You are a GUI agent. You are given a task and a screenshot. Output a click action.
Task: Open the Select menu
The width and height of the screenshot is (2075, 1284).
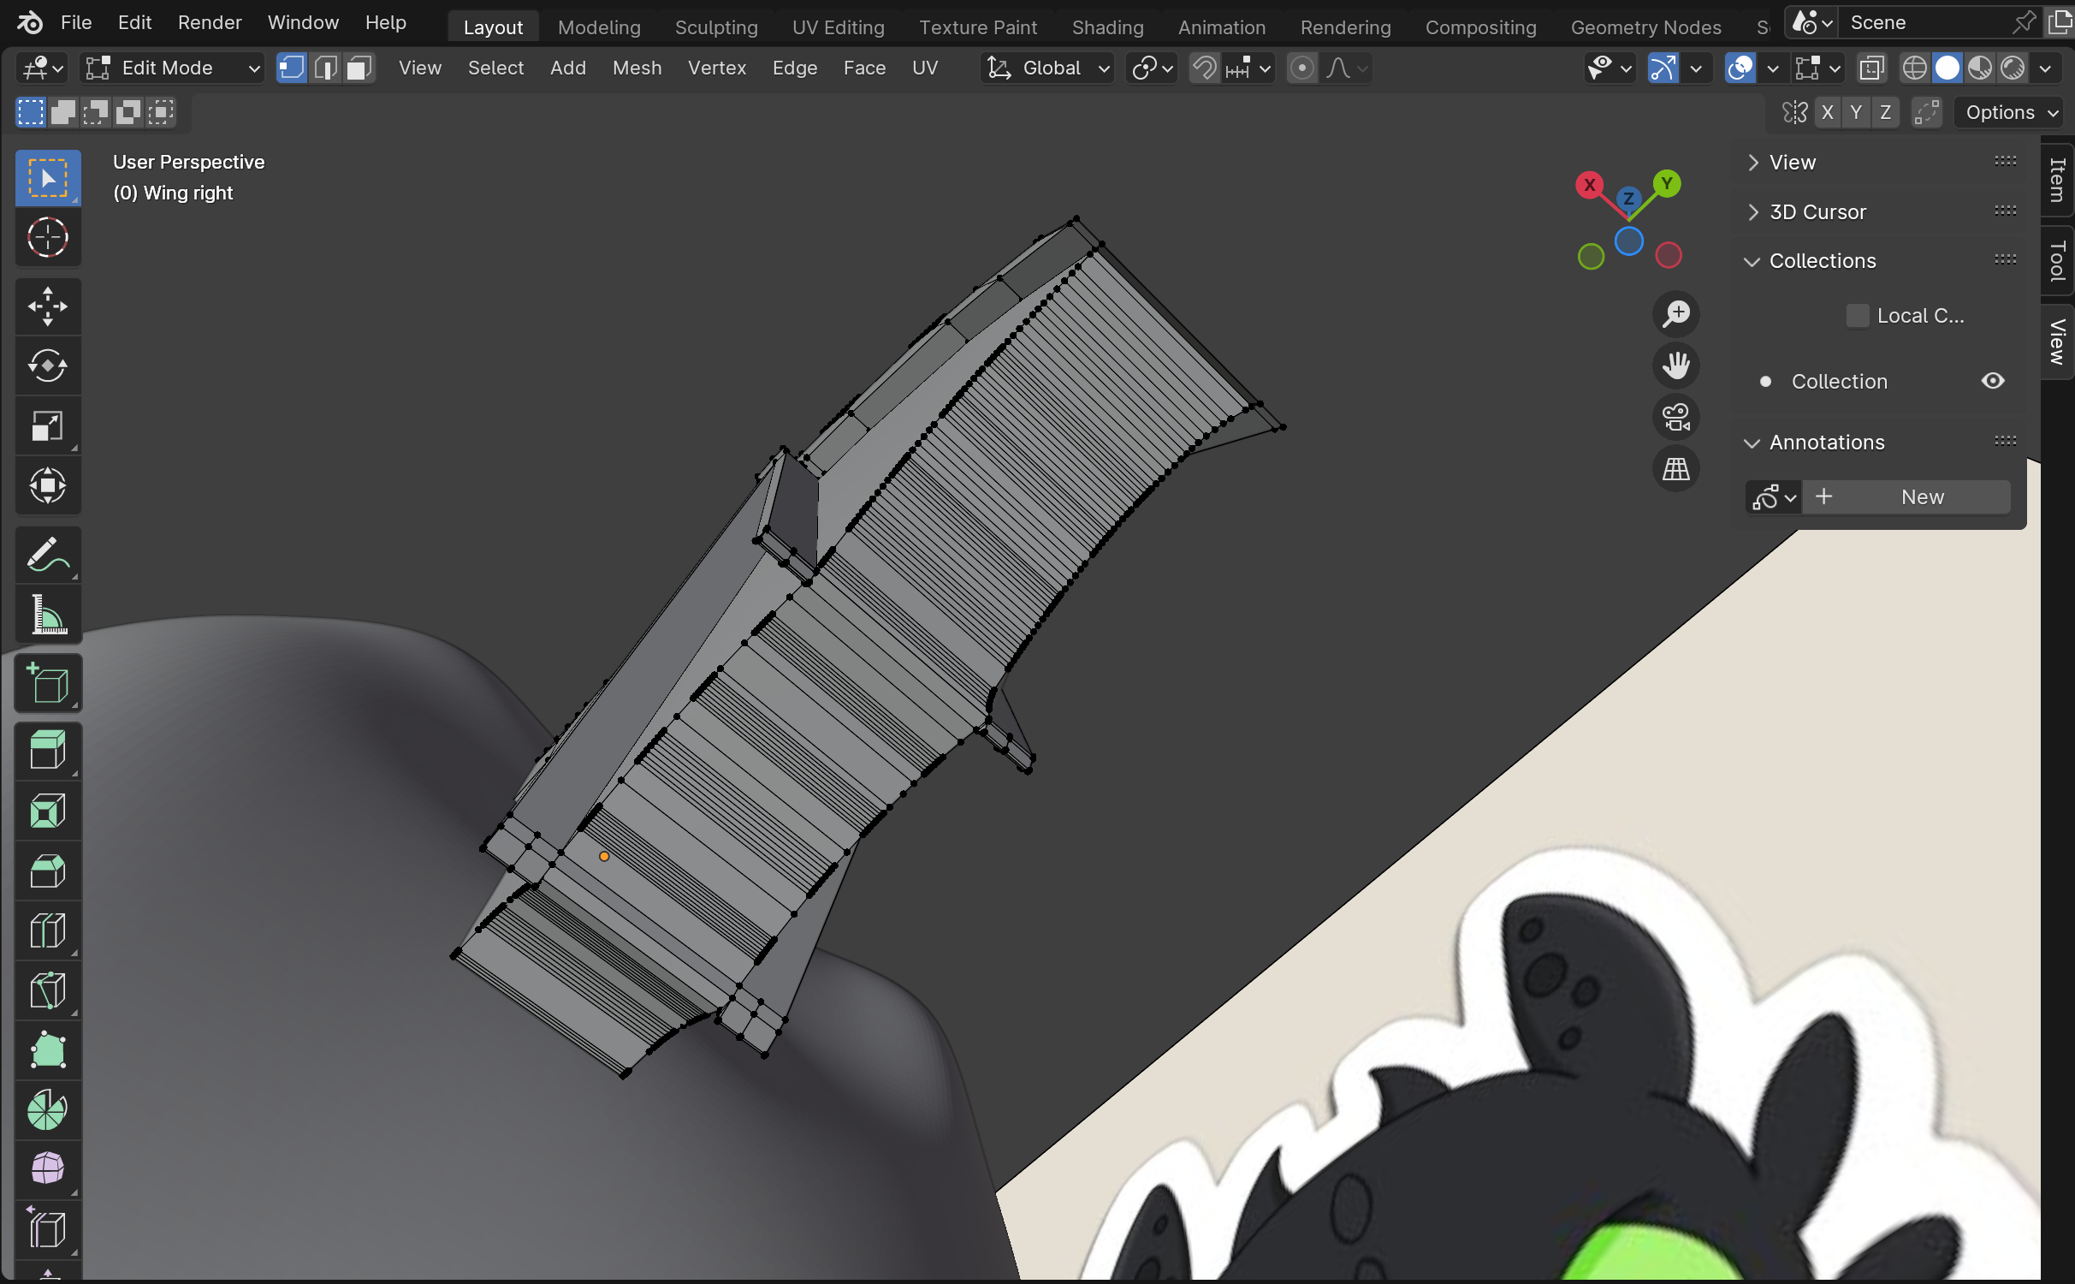pyautogui.click(x=495, y=68)
